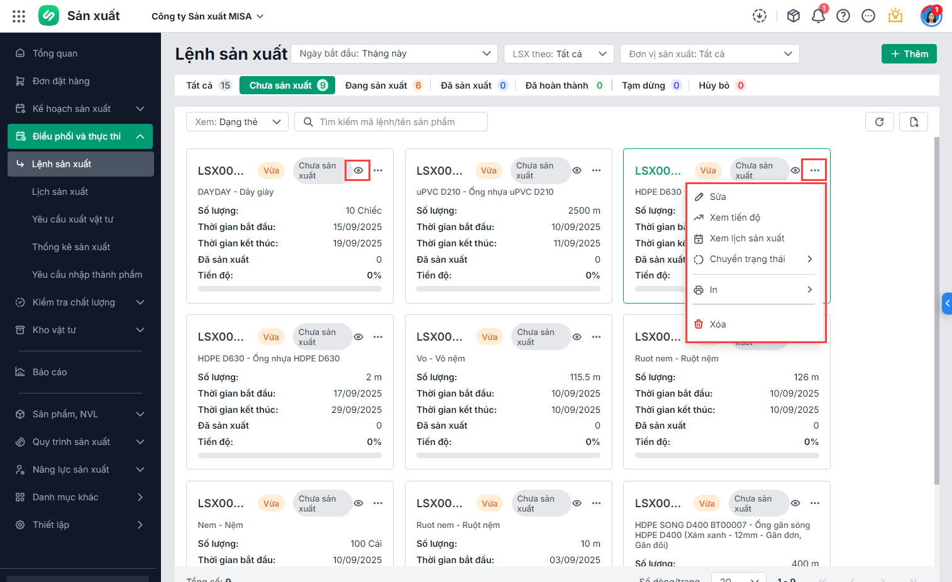Screen dimensions: 952x582
Task: Open three-dot menu on DAYDAY card
Action: click(378, 170)
